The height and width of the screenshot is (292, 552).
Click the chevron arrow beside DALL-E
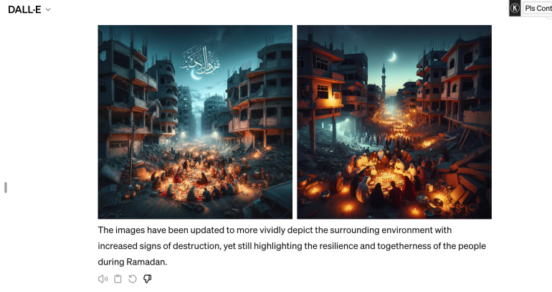click(48, 10)
